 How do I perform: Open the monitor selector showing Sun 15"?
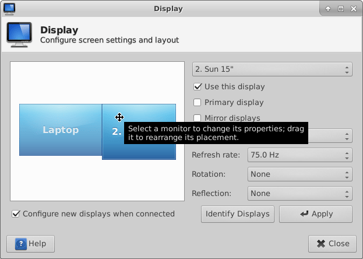[272, 69]
